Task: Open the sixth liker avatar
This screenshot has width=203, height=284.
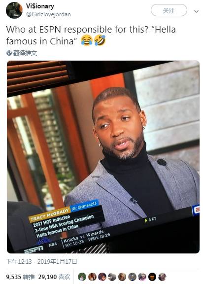Action: (132, 277)
